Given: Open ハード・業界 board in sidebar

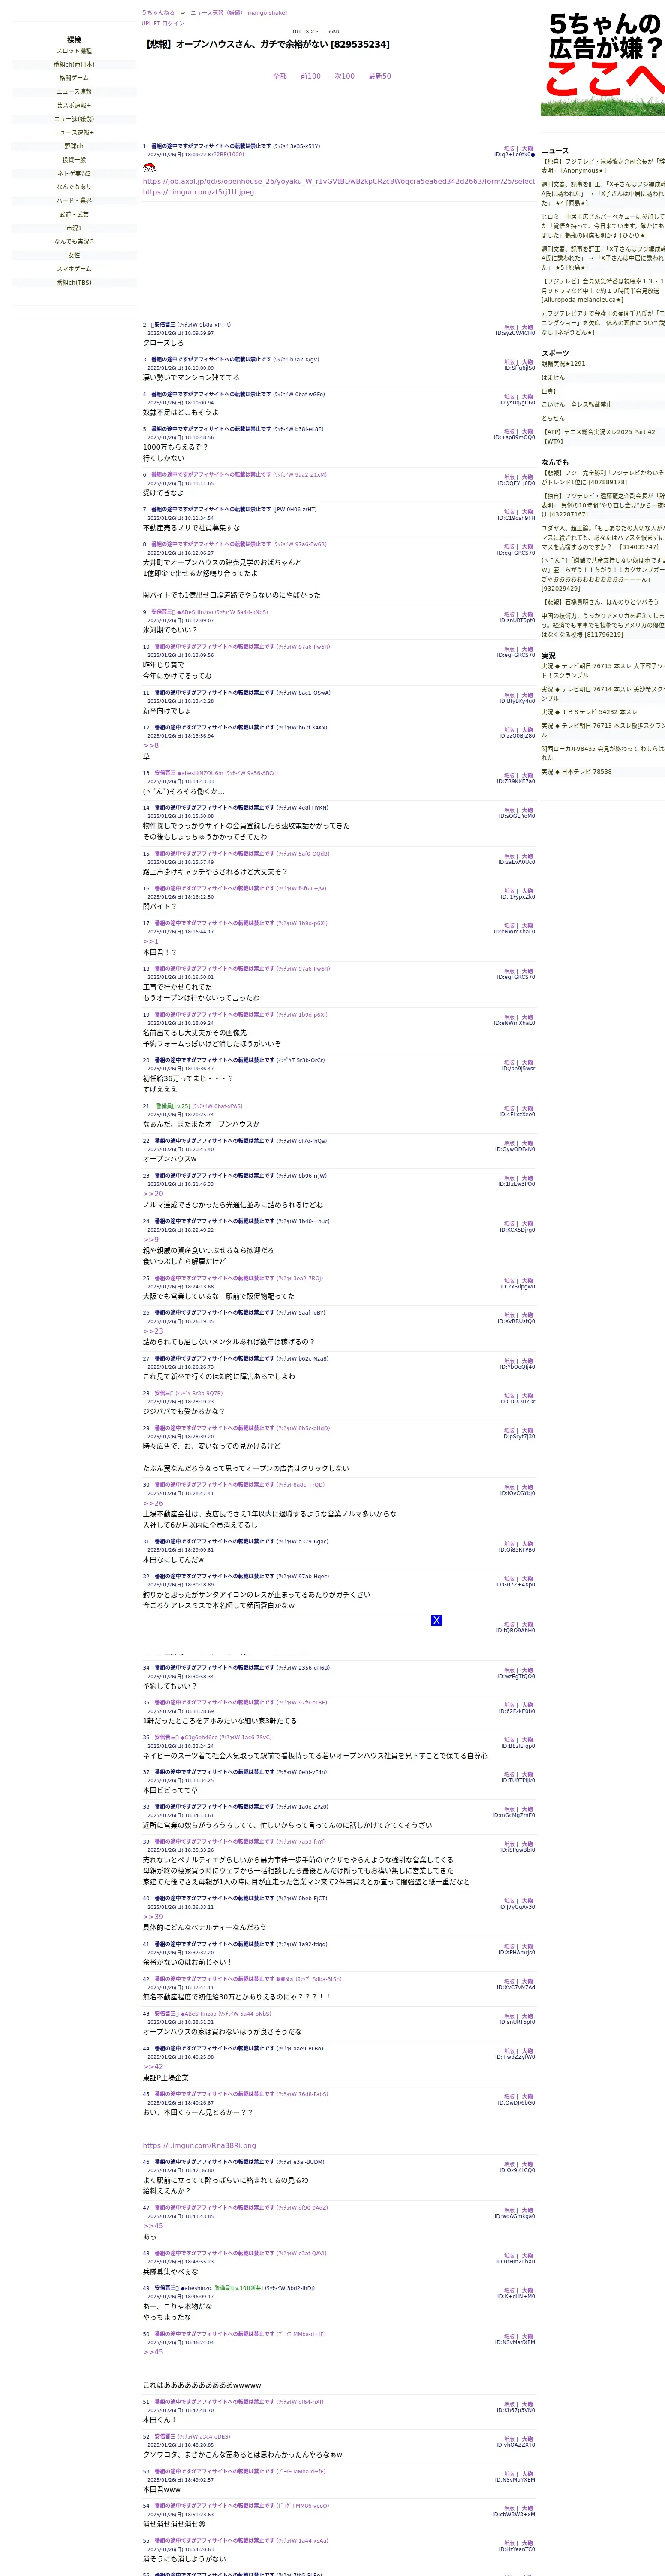Looking at the screenshot, I should click(x=74, y=200).
